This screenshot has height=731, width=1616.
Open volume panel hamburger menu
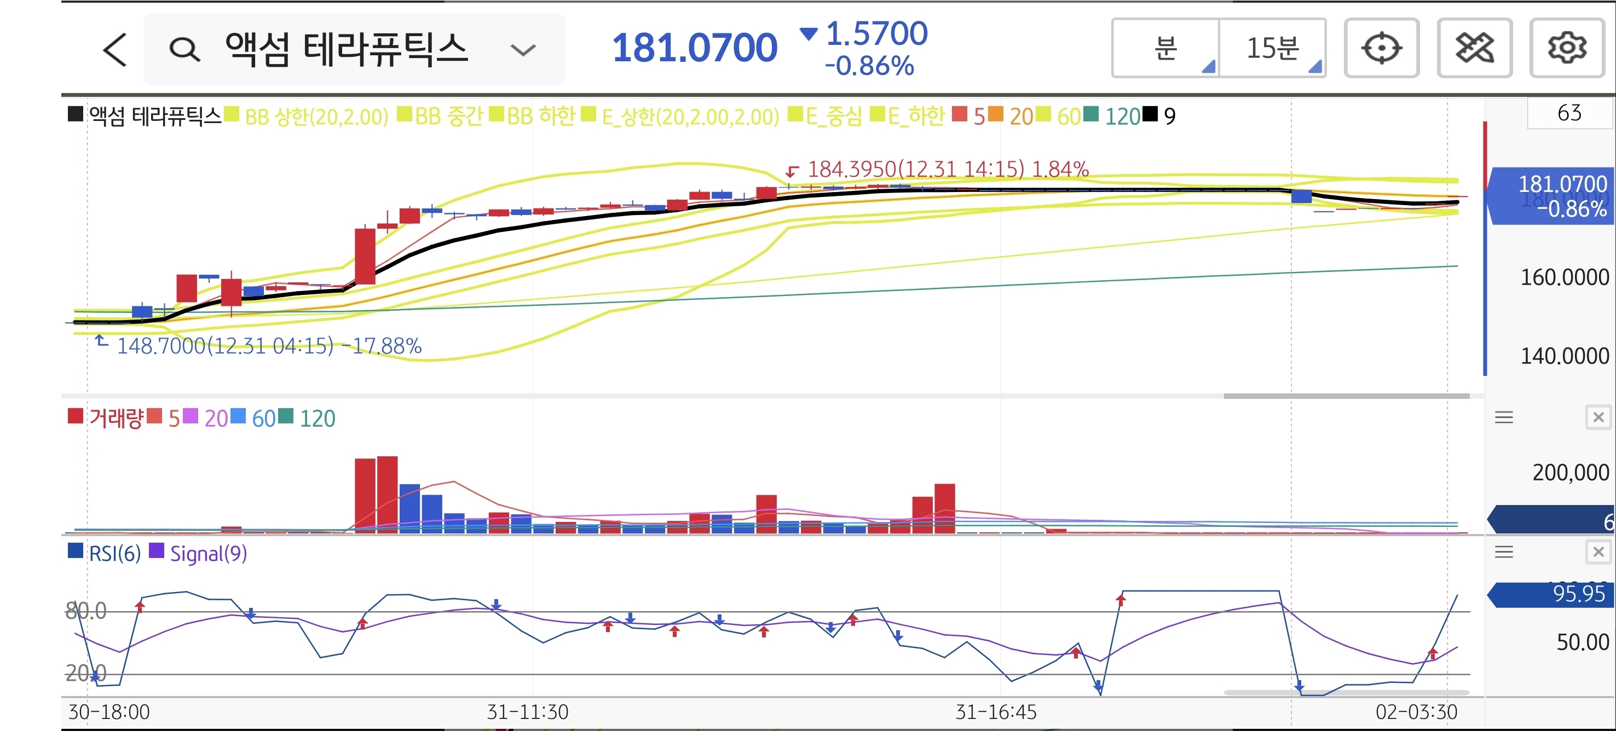pos(1504,417)
